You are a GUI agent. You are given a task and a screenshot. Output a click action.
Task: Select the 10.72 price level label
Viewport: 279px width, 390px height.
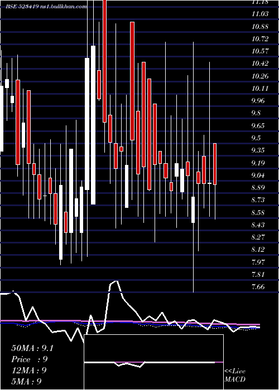(260, 39)
